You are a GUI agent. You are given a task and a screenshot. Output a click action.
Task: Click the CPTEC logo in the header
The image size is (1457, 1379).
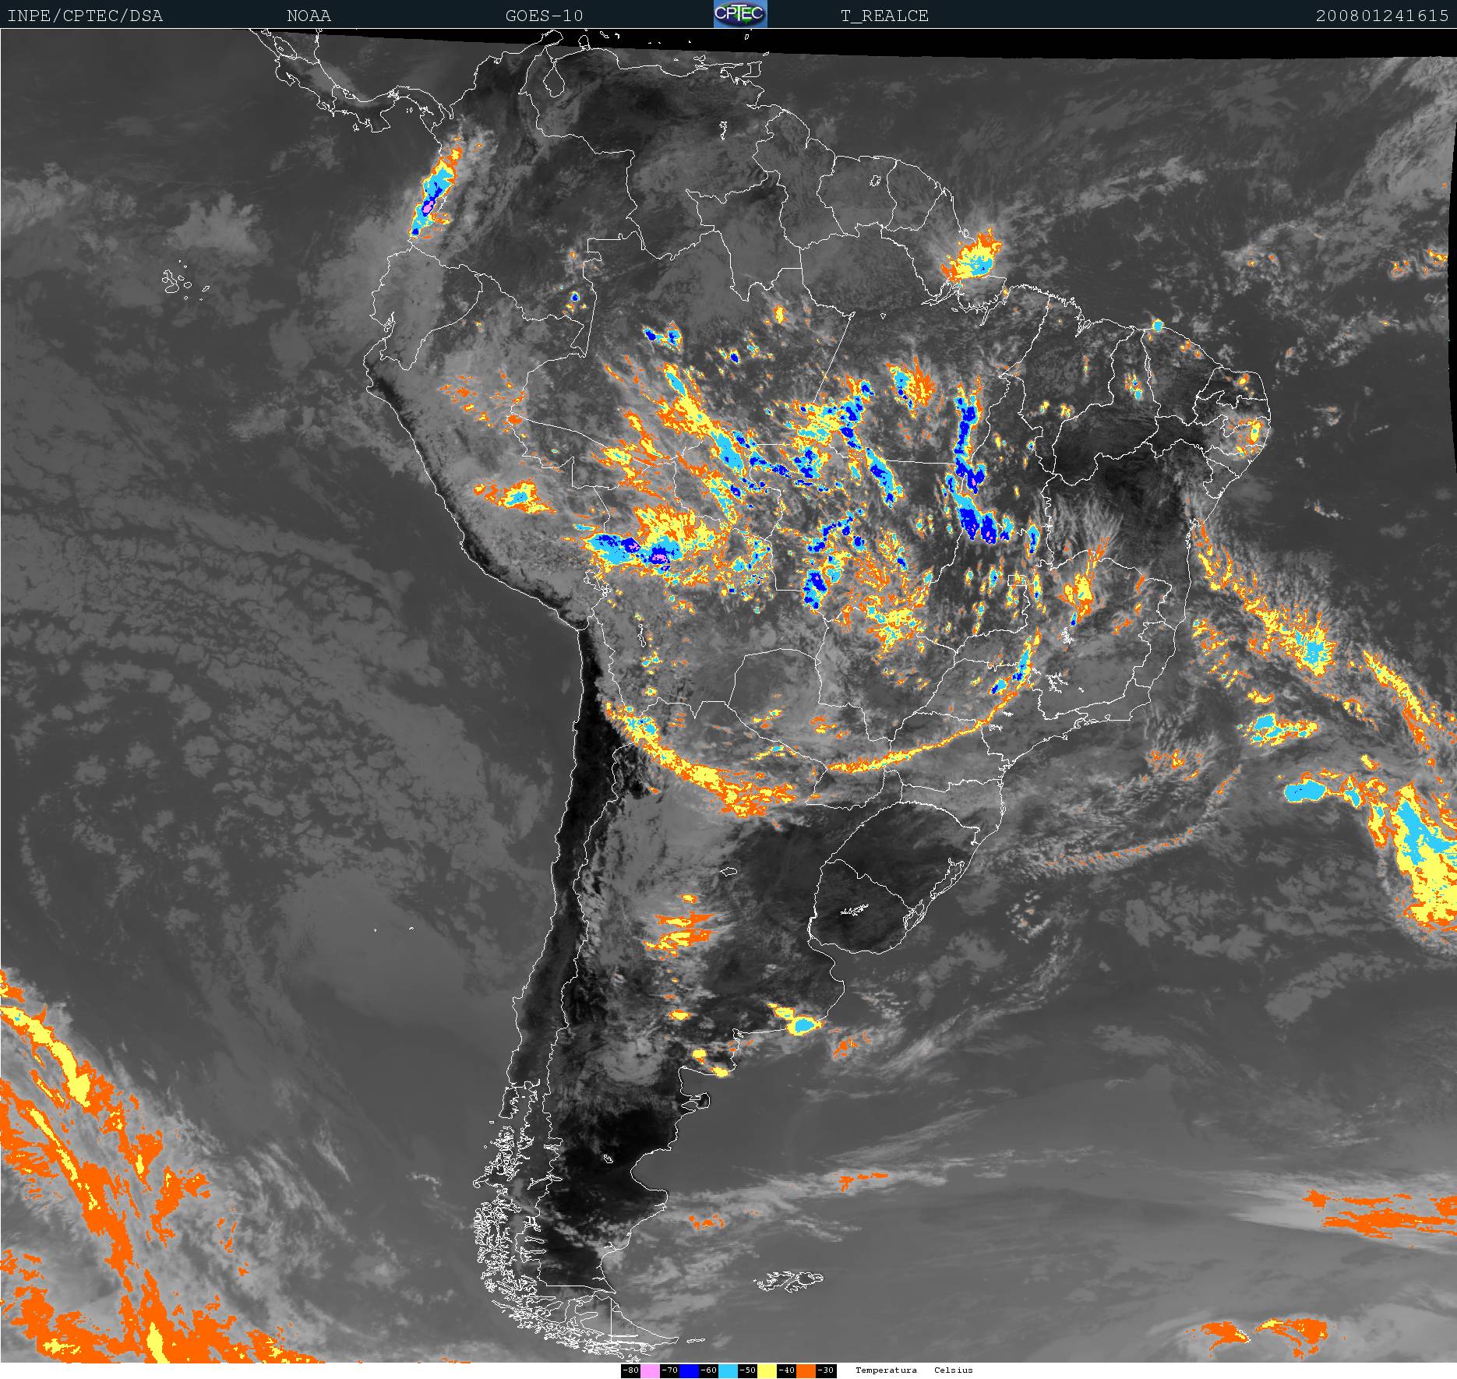pos(740,14)
